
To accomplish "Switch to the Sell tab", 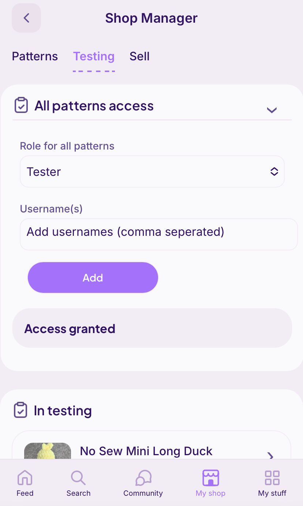I will tap(139, 56).
